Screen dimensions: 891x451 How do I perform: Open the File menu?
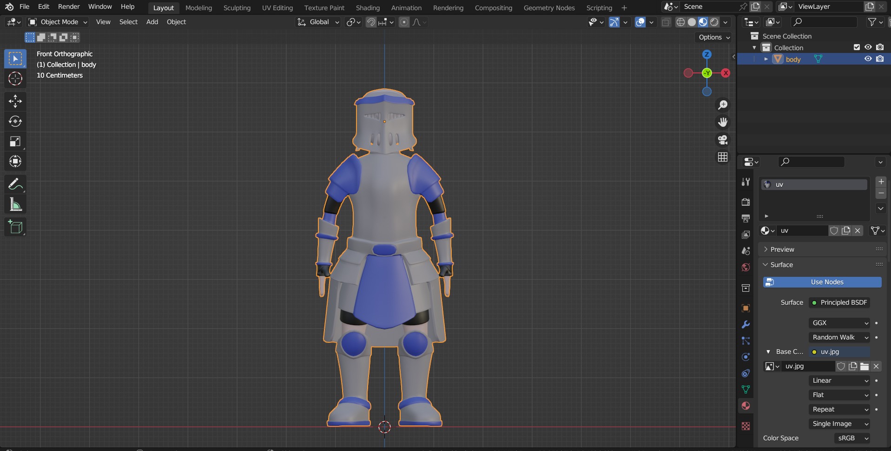click(25, 7)
